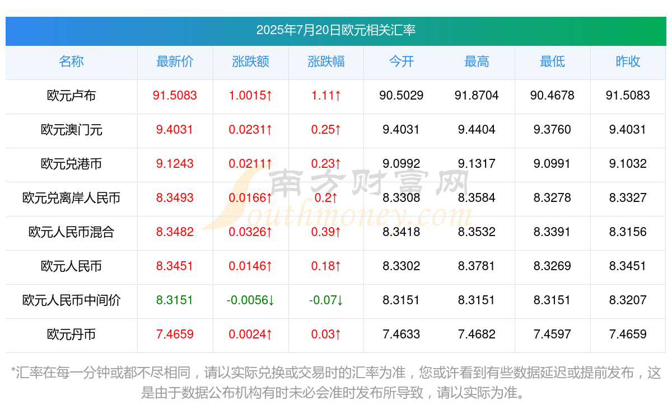The width and height of the screenshot is (672, 410).
Task: Click change percent 0.2↑
Action: 326,198
